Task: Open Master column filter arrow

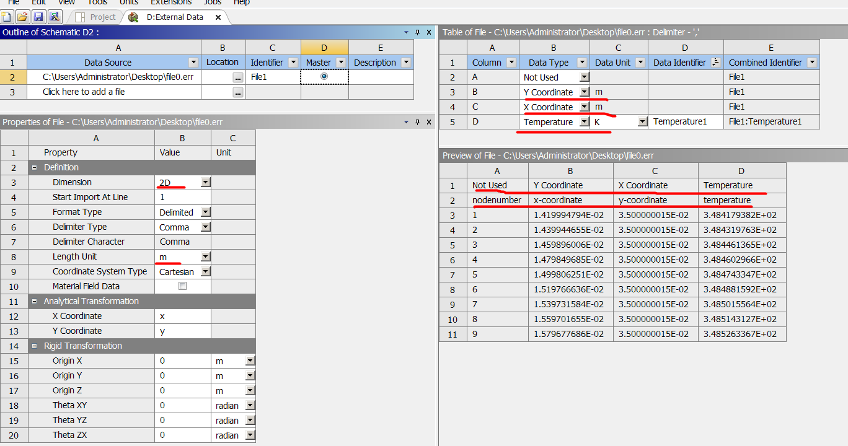Action: (x=341, y=63)
